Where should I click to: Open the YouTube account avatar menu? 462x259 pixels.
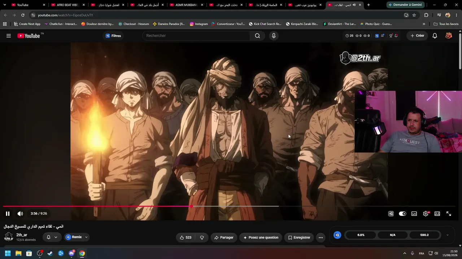coord(449,36)
